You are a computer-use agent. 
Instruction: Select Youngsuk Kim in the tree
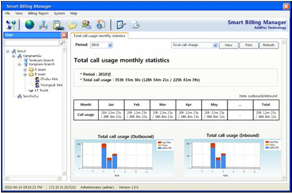point(51,85)
